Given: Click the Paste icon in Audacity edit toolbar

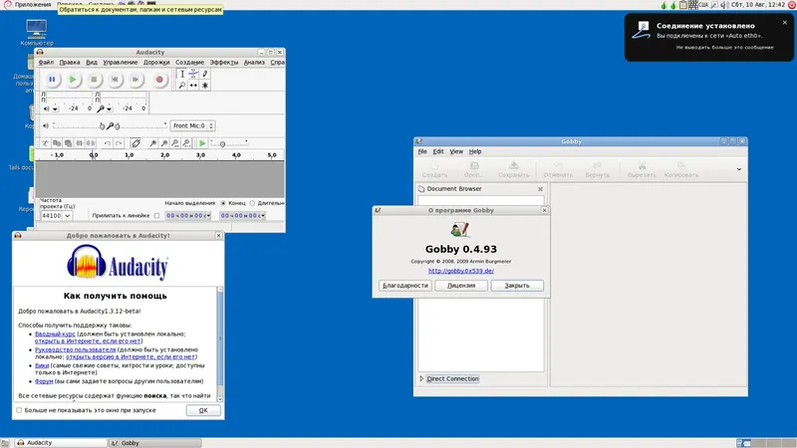Looking at the screenshot, I should (68, 143).
